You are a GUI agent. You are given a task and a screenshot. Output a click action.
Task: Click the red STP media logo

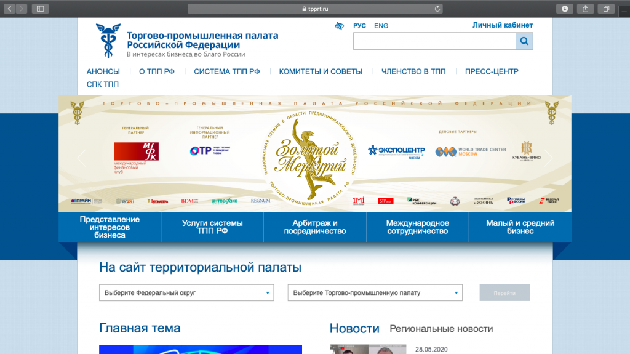(x=386, y=201)
